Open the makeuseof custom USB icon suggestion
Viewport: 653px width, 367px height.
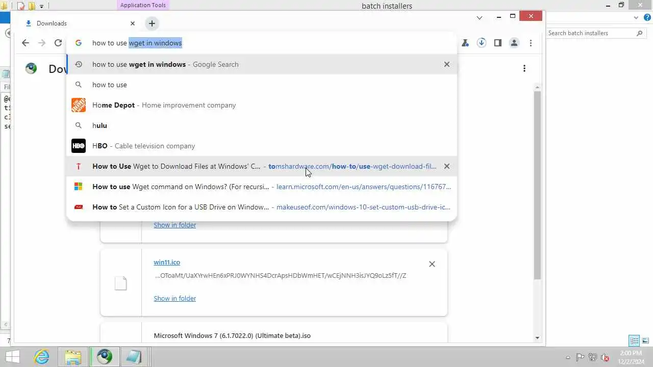click(x=262, y=207)
